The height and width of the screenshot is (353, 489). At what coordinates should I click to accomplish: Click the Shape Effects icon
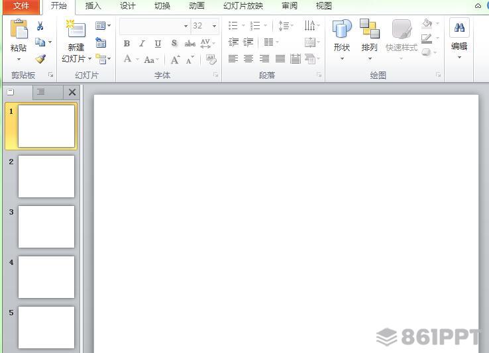click(426, 52)
